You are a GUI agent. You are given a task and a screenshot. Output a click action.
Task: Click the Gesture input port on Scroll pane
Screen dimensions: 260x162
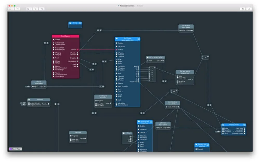point(116,50)
